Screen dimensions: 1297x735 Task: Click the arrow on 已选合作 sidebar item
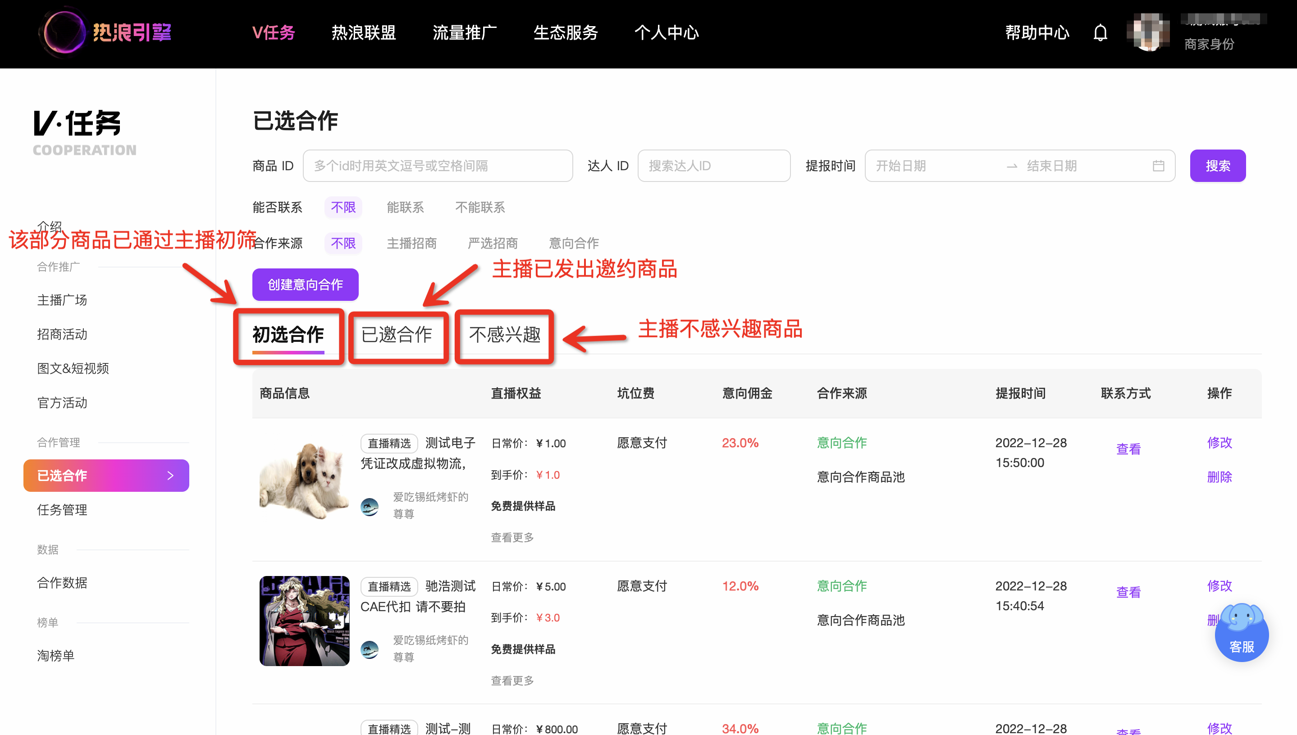(170, 476)
